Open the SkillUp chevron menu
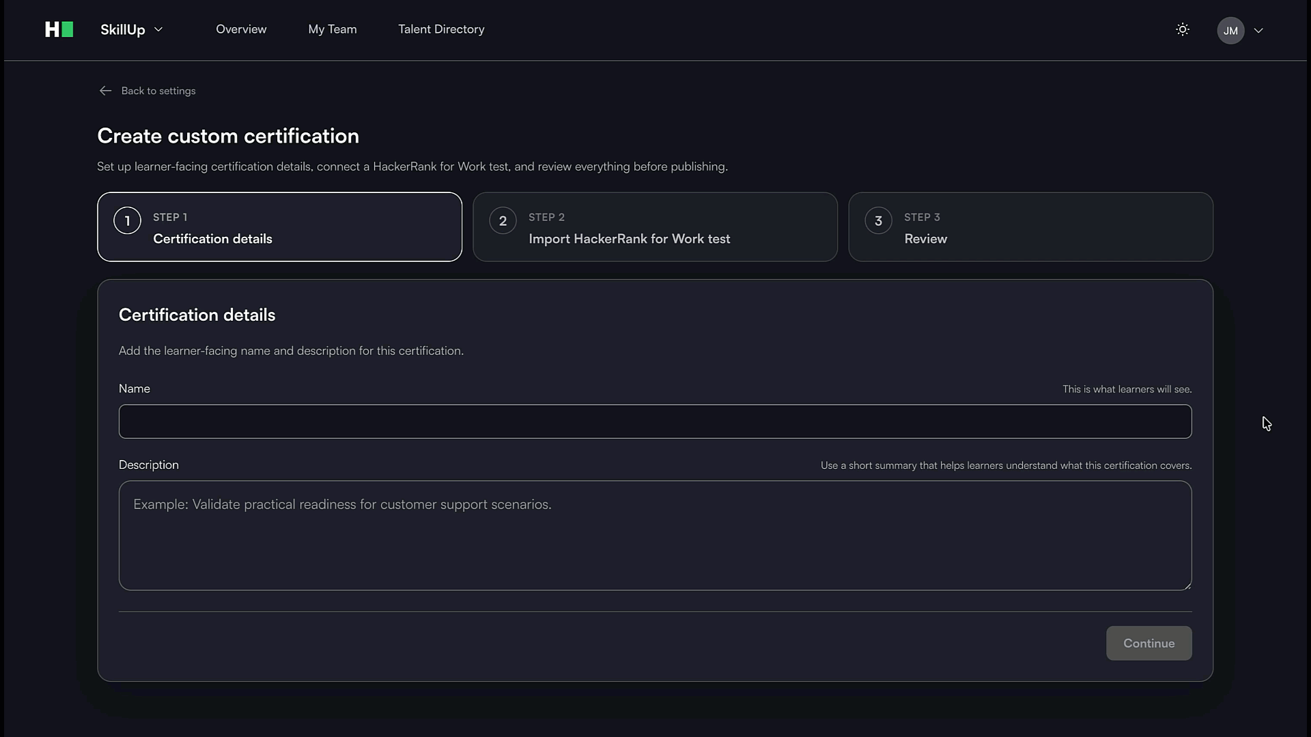Image resolution: width=1311 pixels, height=737 pixels. pos(158,29)
